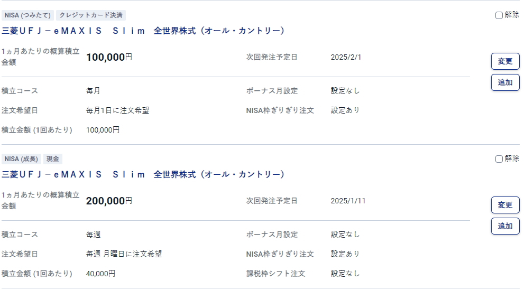Open eMAXIS Slim fund link under NISA (つみたて)
This screenshot has width=525, height=290.
tap(143, 31)
